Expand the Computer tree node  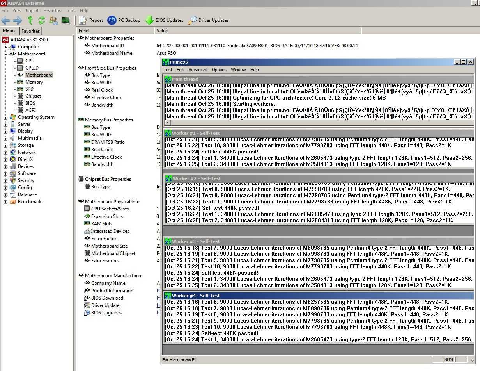[x=6, y=47]
